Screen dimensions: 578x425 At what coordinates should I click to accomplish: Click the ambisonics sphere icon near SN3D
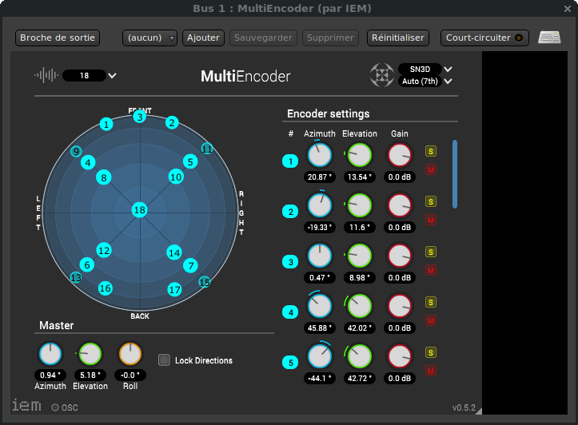382,75
